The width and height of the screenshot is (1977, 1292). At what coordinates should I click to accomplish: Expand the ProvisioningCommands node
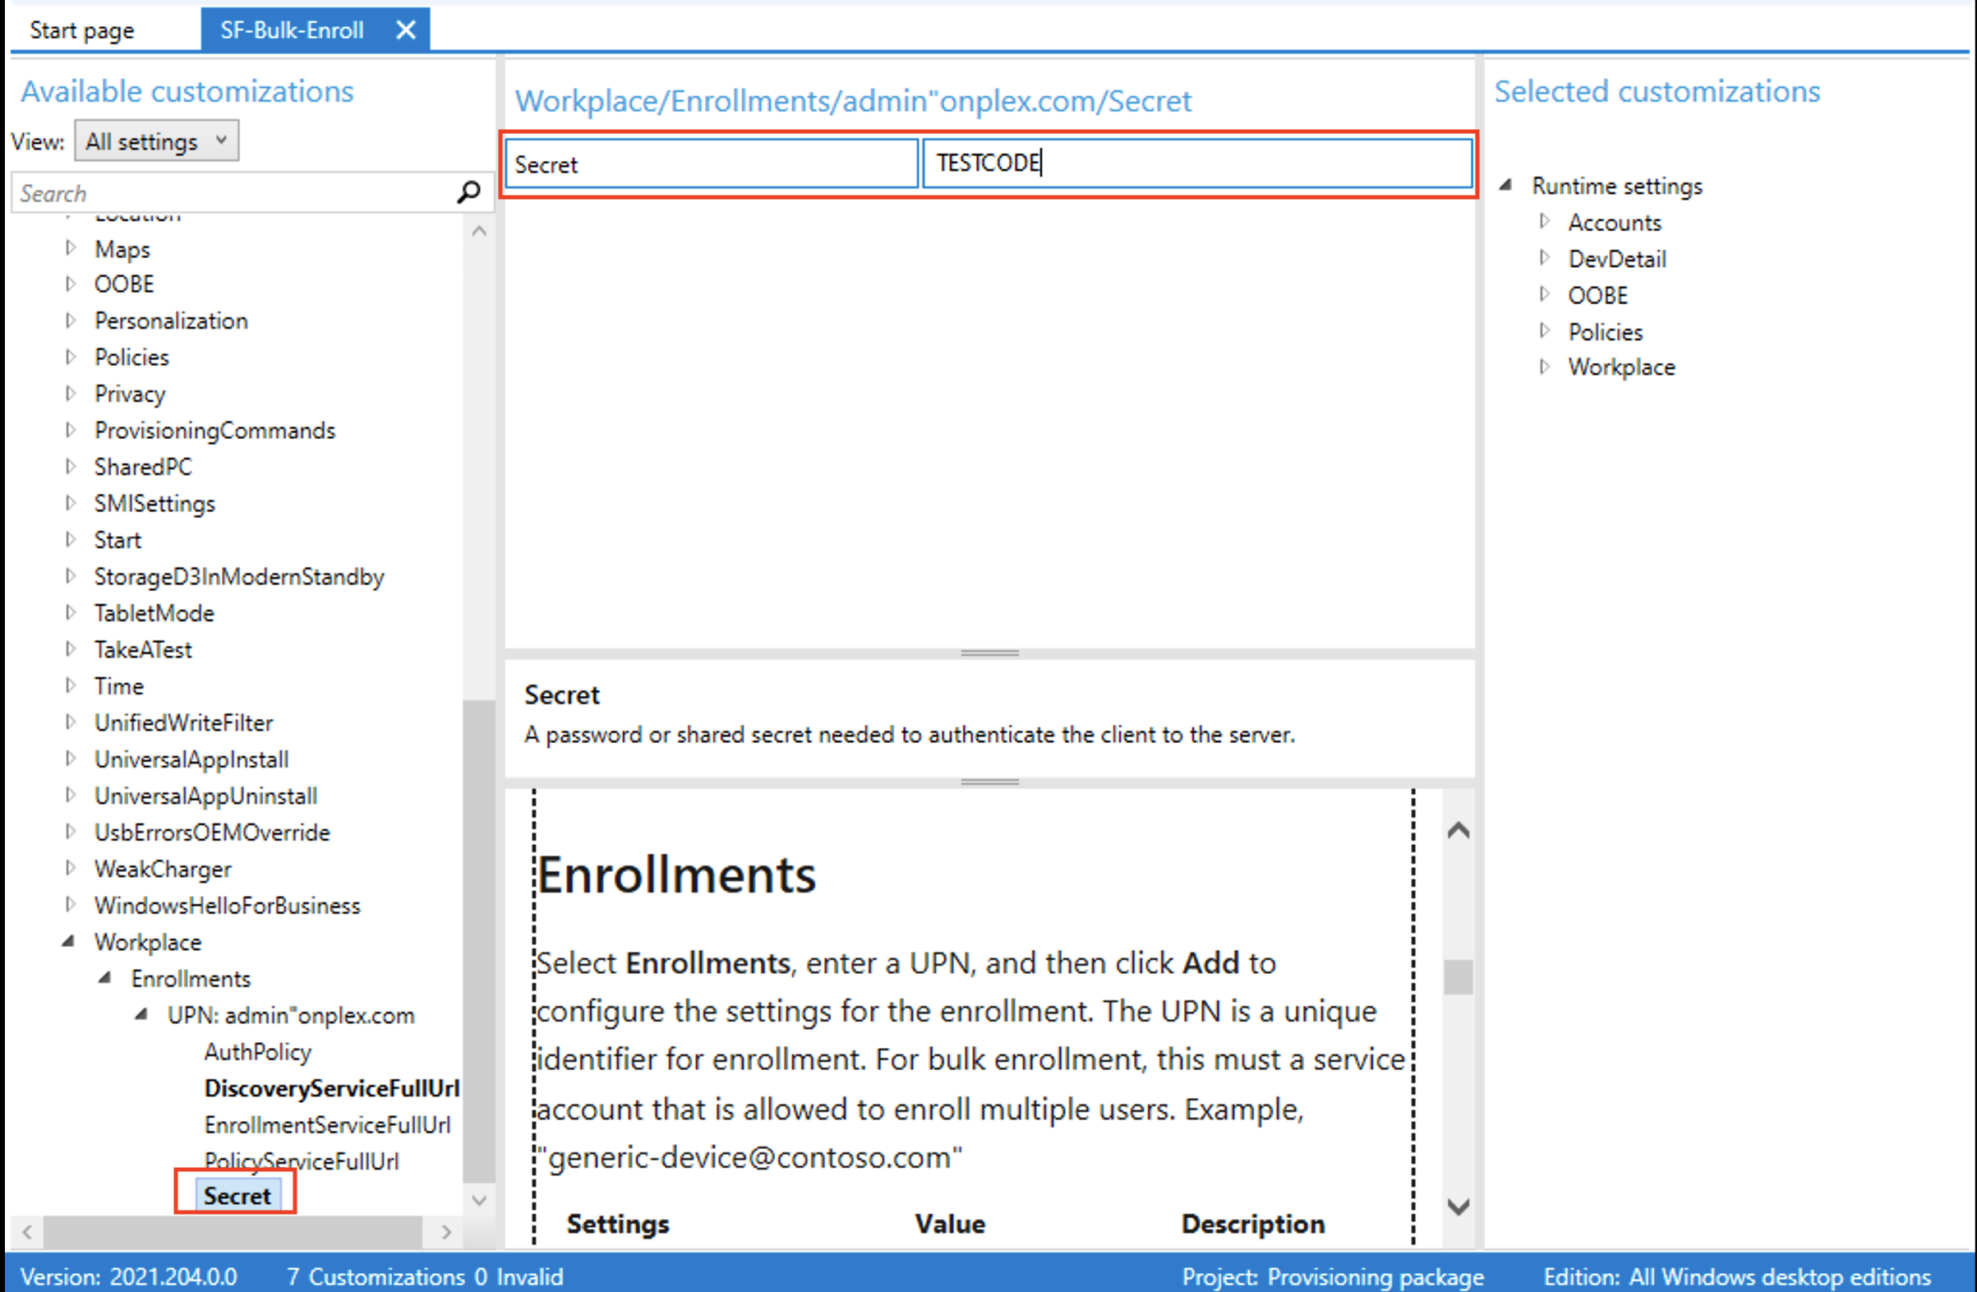[x=71, y=430]
